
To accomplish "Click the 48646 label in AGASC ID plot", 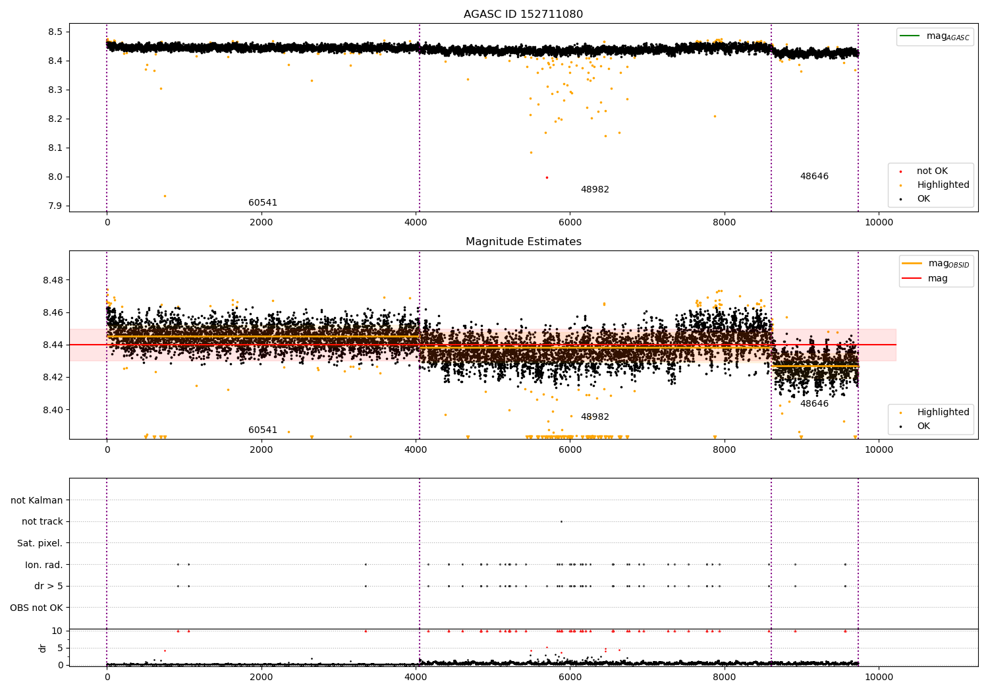I will (x=814, y=177).
